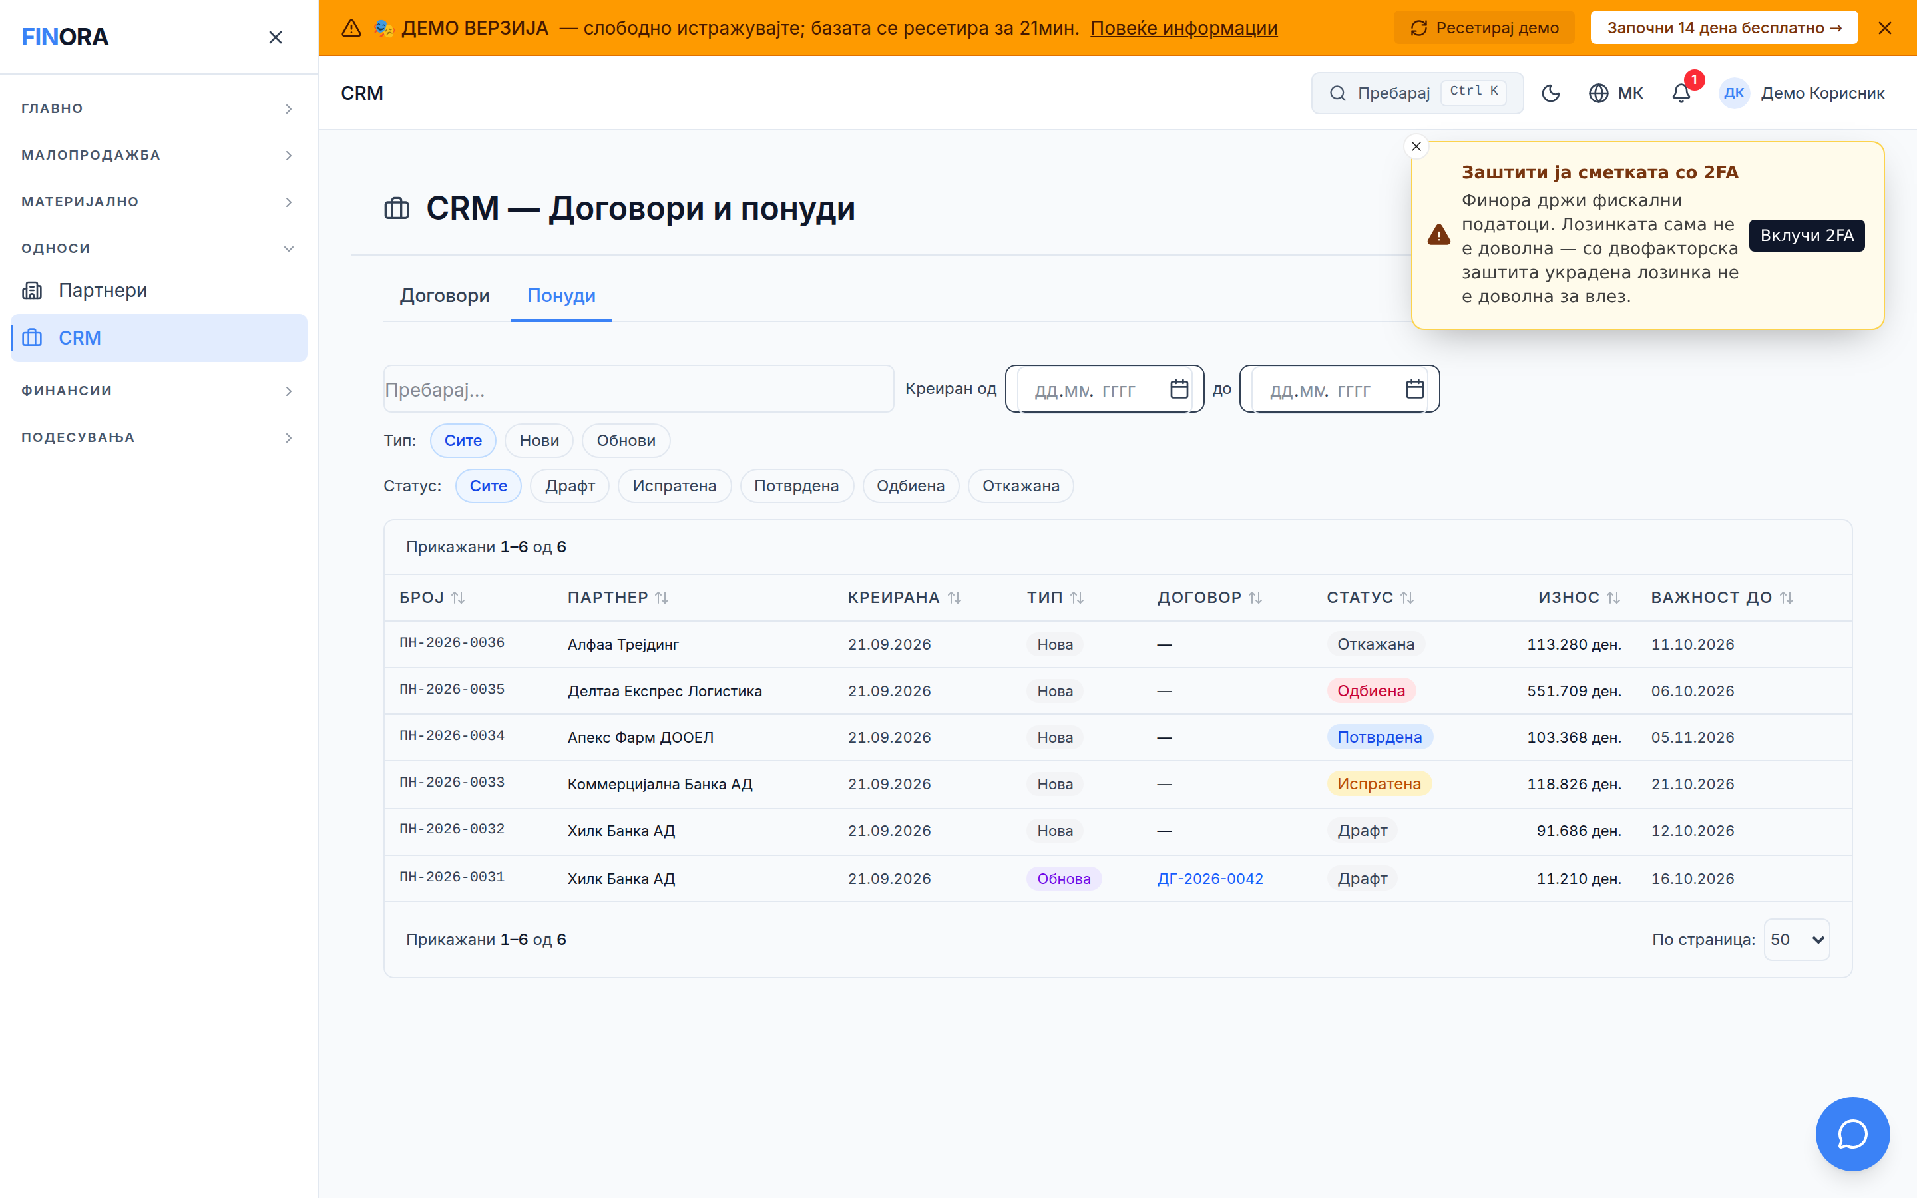The width and height of the screenshot is (1917, 1198).
Task: Open calendar picker for Креиран од date
Action: (1179, 389)
